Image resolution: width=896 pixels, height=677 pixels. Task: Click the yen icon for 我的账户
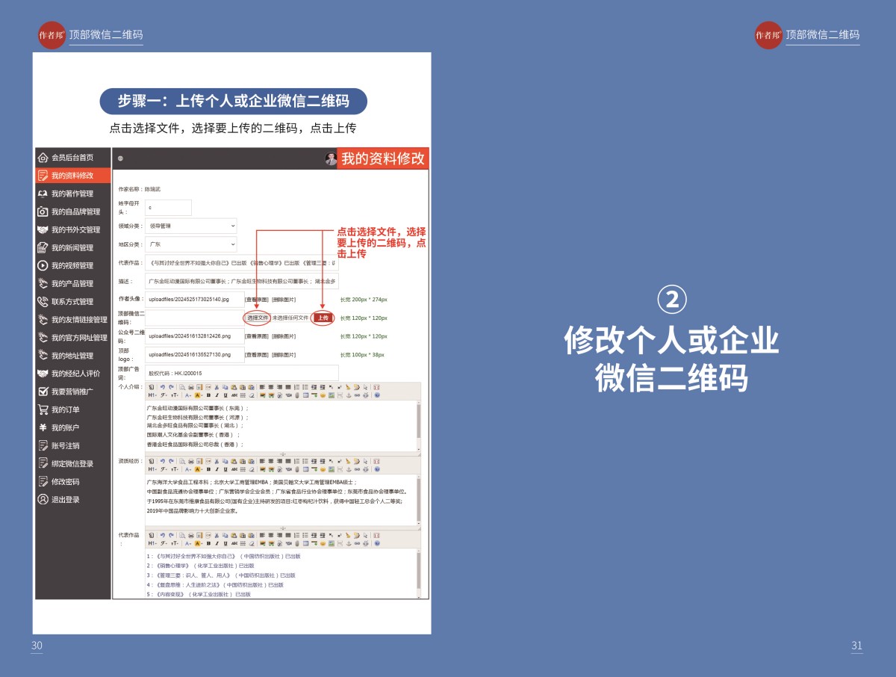coord(43,427)
